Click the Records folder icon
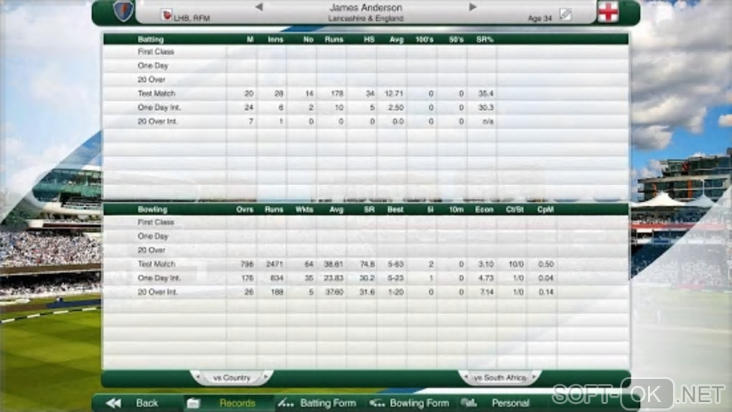 pos(193,403)
